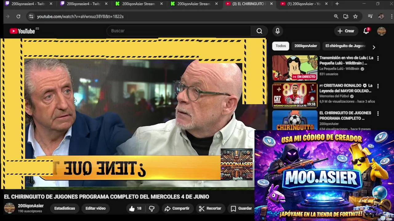The image size is (394, 221).
Task: Click the Recortar clip button
Action: (x=210, y=208)
